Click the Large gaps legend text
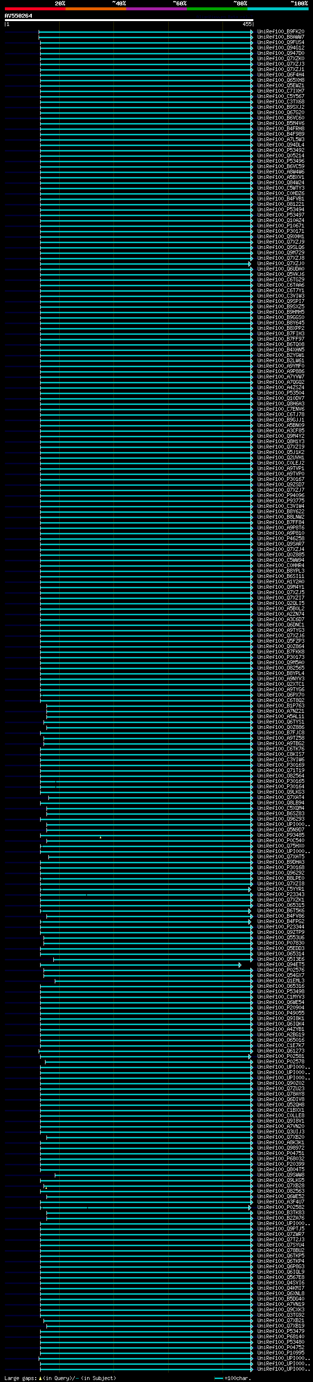This screenshot has height=1382, width=313. coord(60,1378)
